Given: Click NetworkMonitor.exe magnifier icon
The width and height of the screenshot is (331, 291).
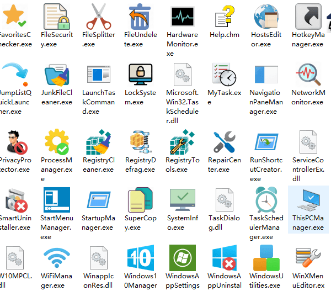Looking at the screenshot, I should (308, 74).
